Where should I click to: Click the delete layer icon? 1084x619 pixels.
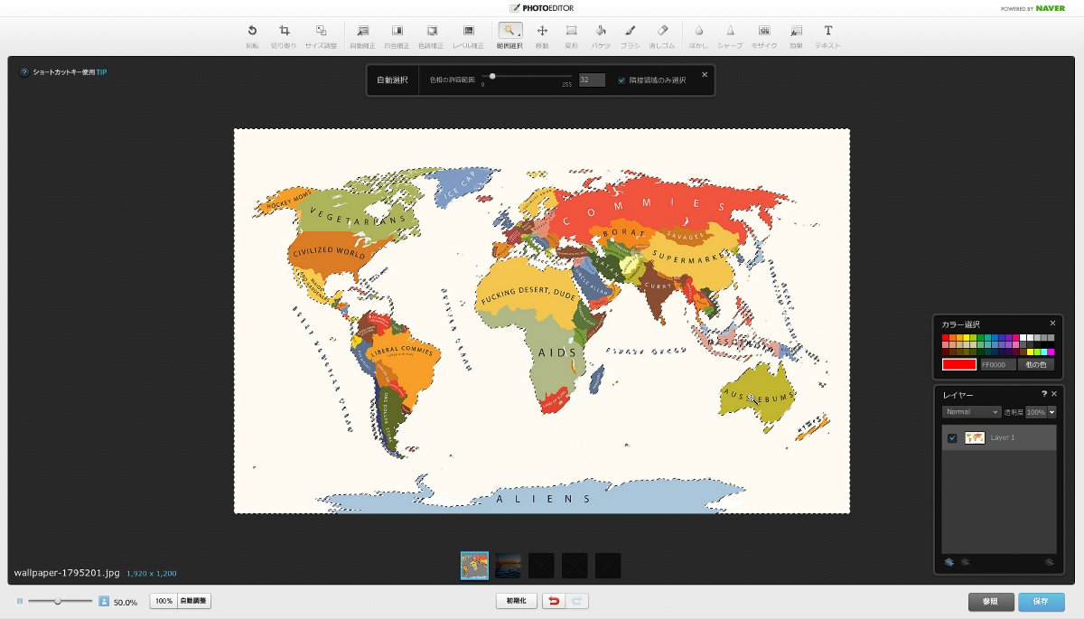coord(1049,563)
